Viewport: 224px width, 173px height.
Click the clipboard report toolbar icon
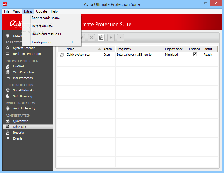(x=101, y=38)
